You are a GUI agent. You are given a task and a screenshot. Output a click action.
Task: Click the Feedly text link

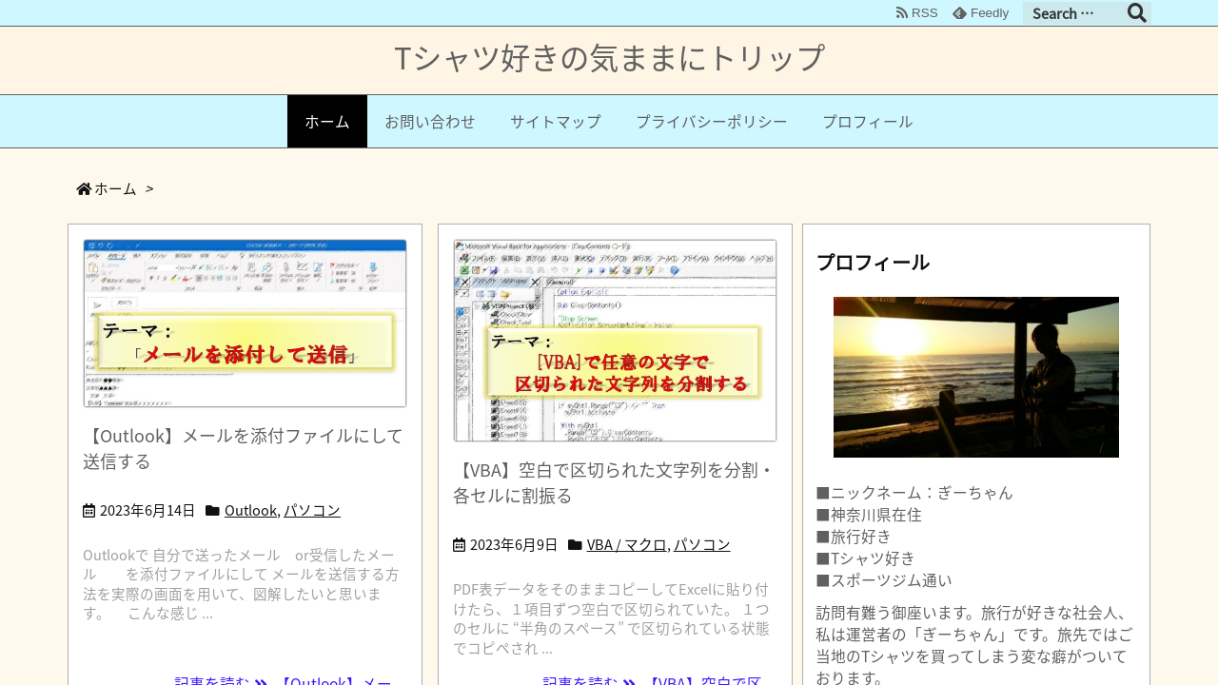990,13
